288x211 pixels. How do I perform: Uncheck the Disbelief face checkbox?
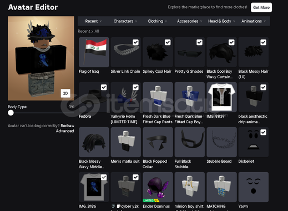point(263,132)
